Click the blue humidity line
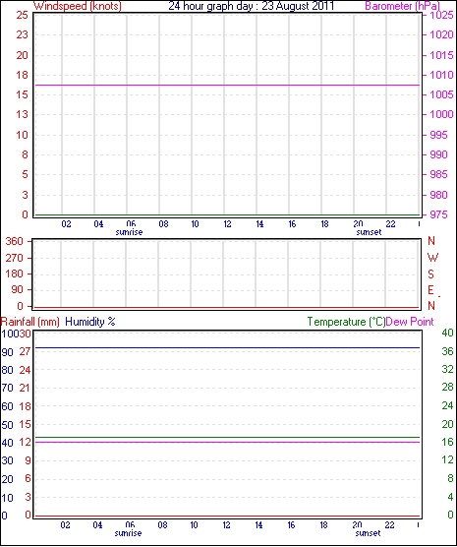This screenshot has height=547, width=457. coord(227,348)
